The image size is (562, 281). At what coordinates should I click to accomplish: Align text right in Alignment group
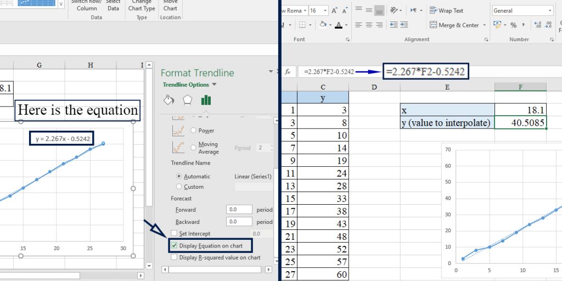pos(379,25)
